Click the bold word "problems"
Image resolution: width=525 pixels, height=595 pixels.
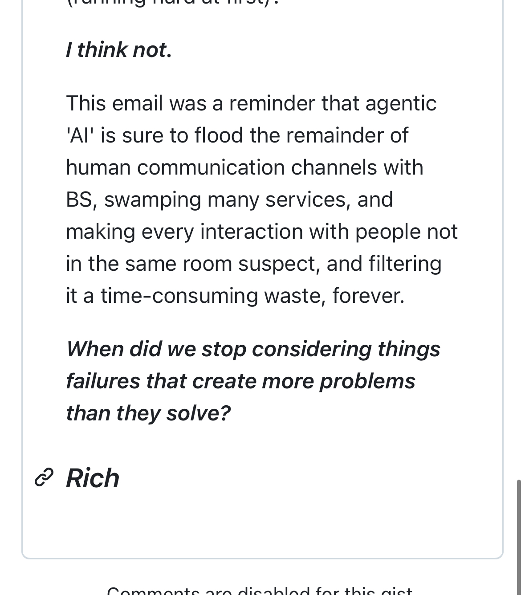point(367,381)
